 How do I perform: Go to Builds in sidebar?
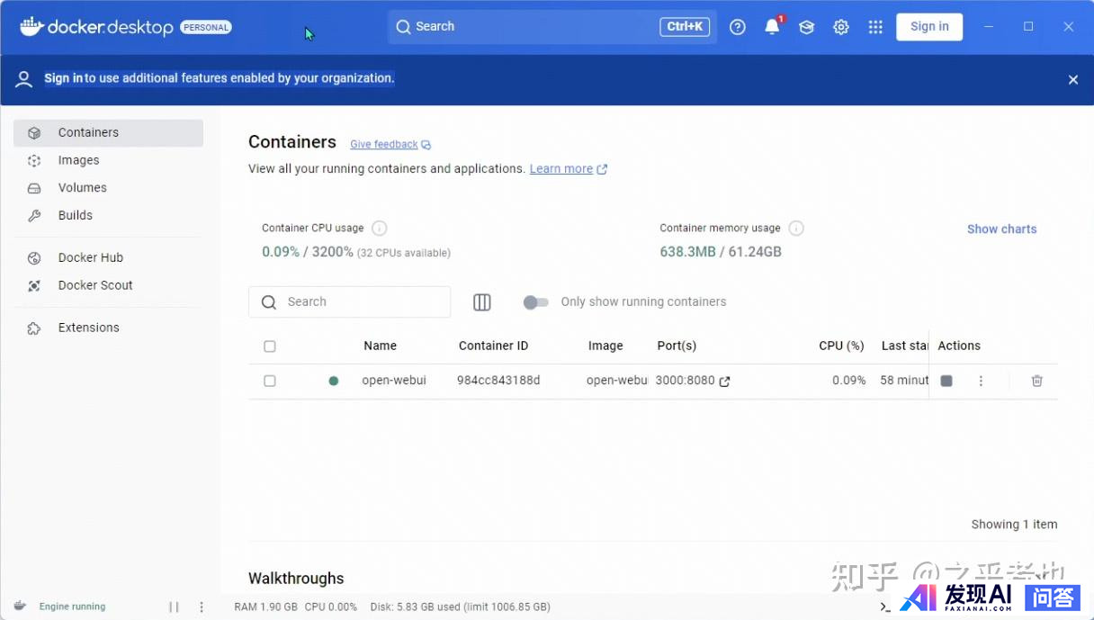coord(108,216)
